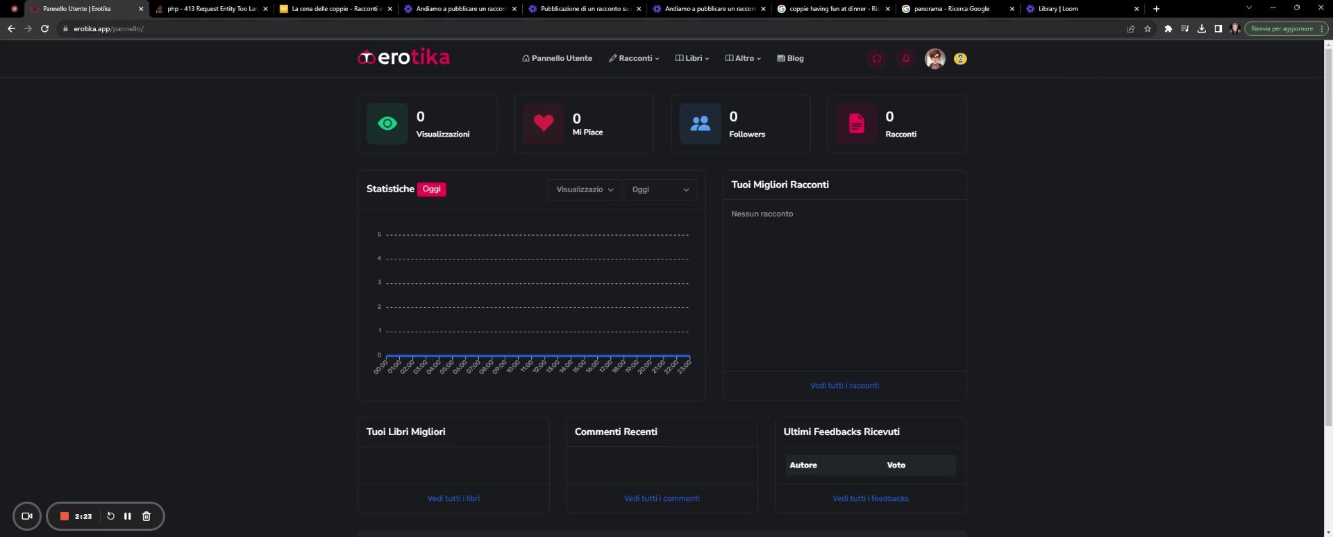Click the green eye Visualizzazioni icon

(x=387, y=123)
